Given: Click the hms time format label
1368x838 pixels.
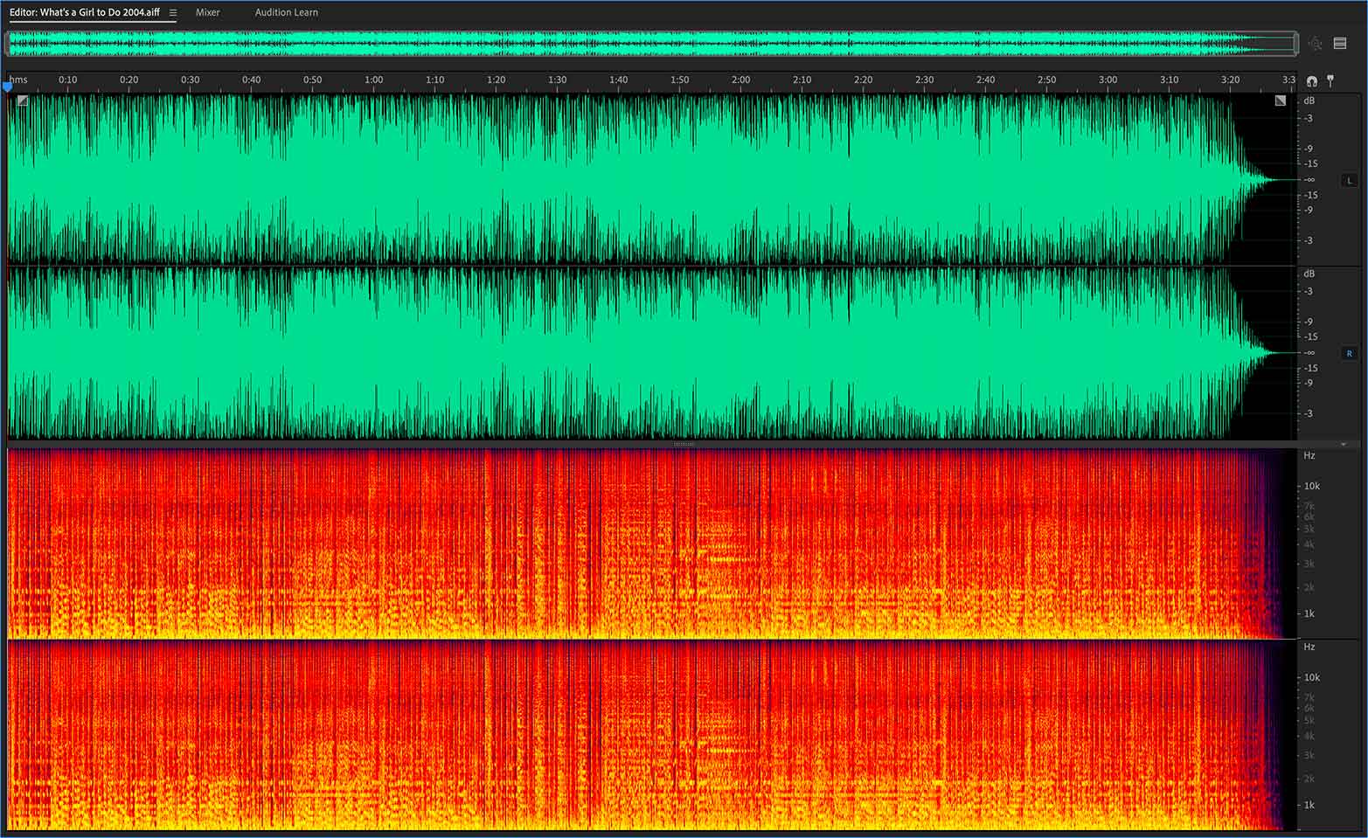Looking at the screenshot, I should coord(18,80).
